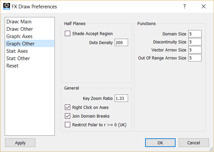The image size is (214, 152).
Task: Select Draw: Main in the category list
Action: 30,22
